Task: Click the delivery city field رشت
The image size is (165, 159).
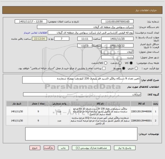Action: click(x=117, y=57)
